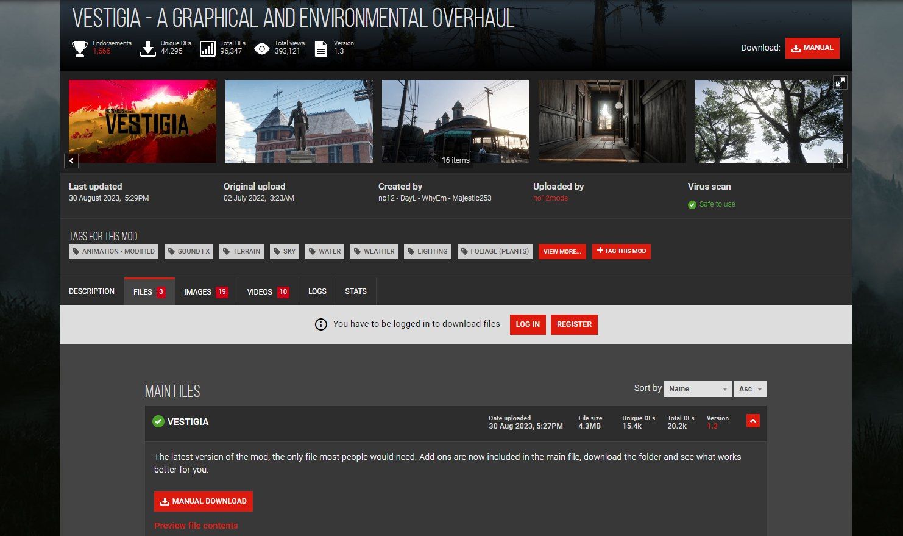Click the Endorsements trophy icon
The width and height of the screenshot is (903, 536).
pyautogui.click(x=80, y=49)
